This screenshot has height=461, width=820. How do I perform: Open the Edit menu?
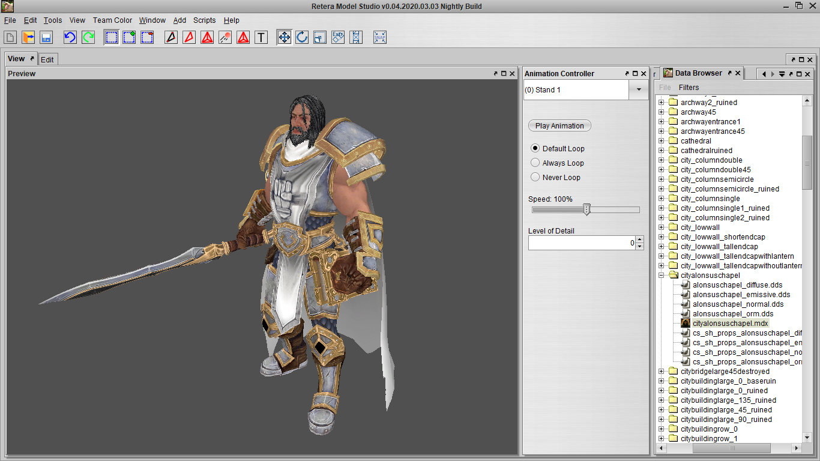click(x=30, y=20)
